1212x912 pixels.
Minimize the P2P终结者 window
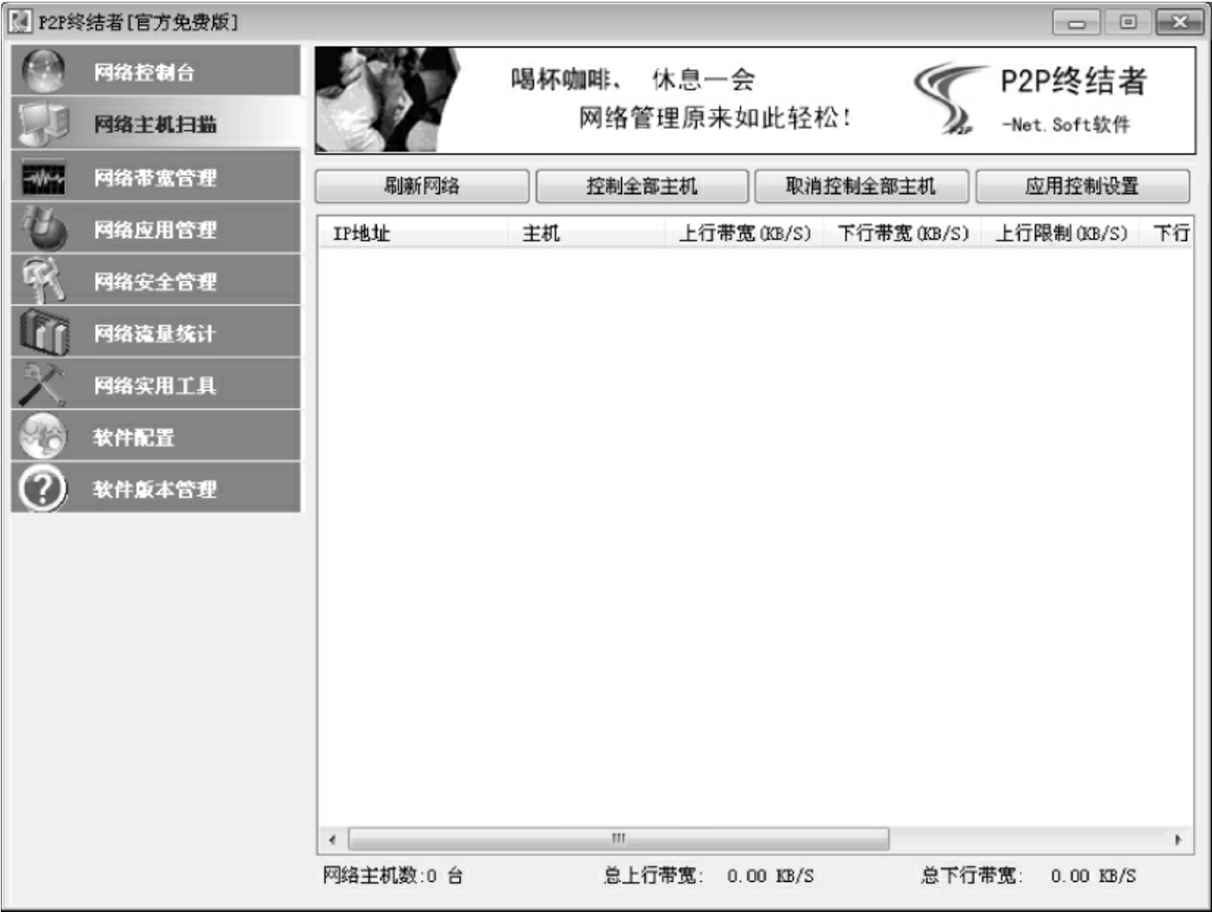click(1077, 22)
